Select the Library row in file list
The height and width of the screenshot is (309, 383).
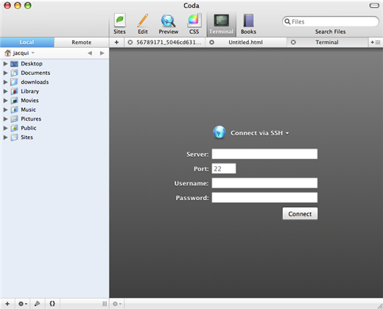[x=55, y=91]
